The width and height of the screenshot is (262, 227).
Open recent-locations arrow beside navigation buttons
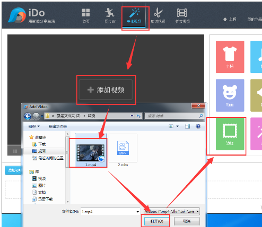click(42, 116)
